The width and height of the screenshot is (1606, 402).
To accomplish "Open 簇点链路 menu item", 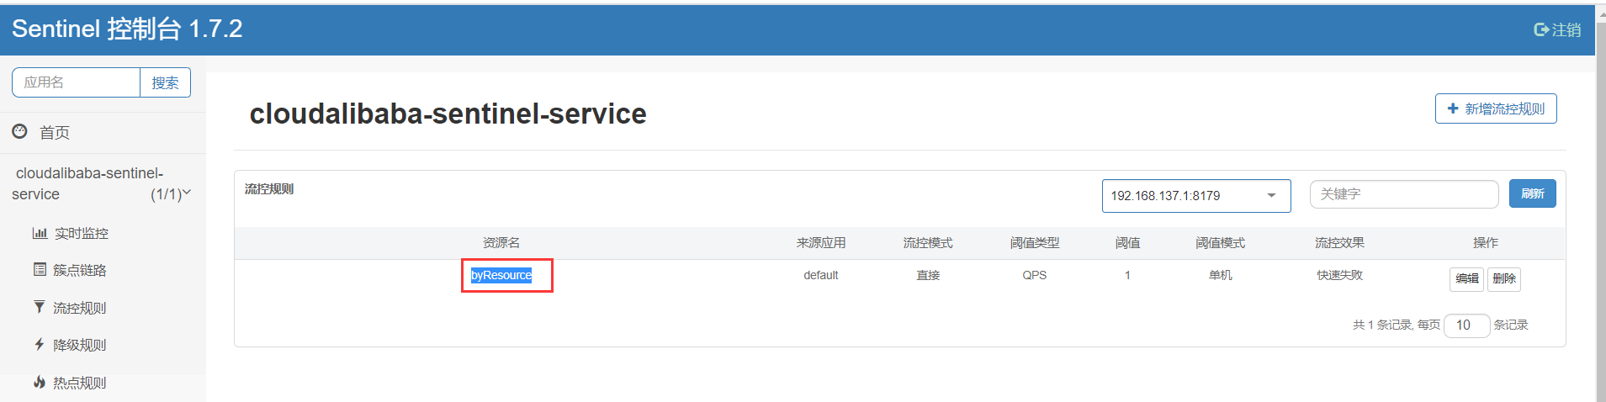I will [x=80, y=270].
